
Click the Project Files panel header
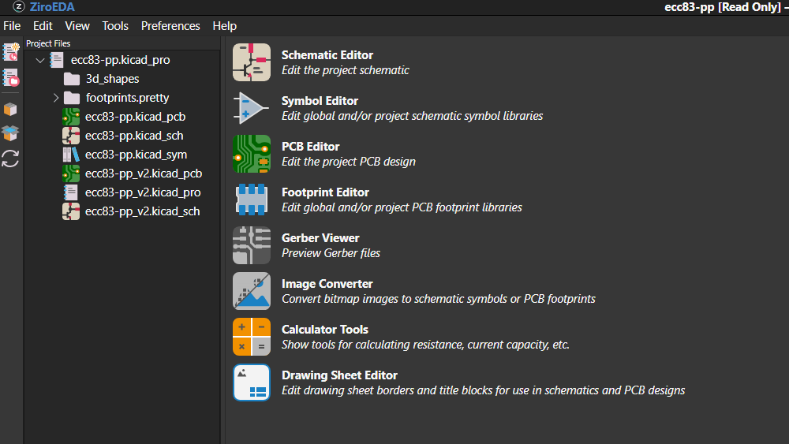48,43
